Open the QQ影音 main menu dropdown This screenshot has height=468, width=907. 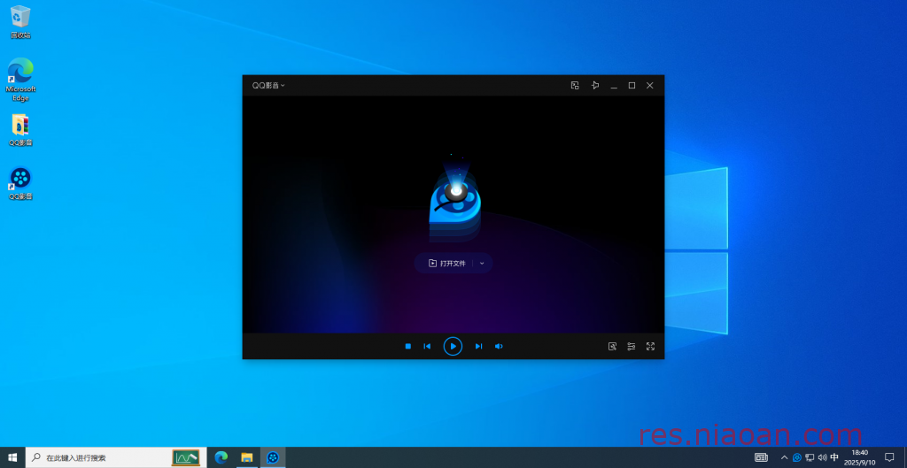(x=267, y=86)
